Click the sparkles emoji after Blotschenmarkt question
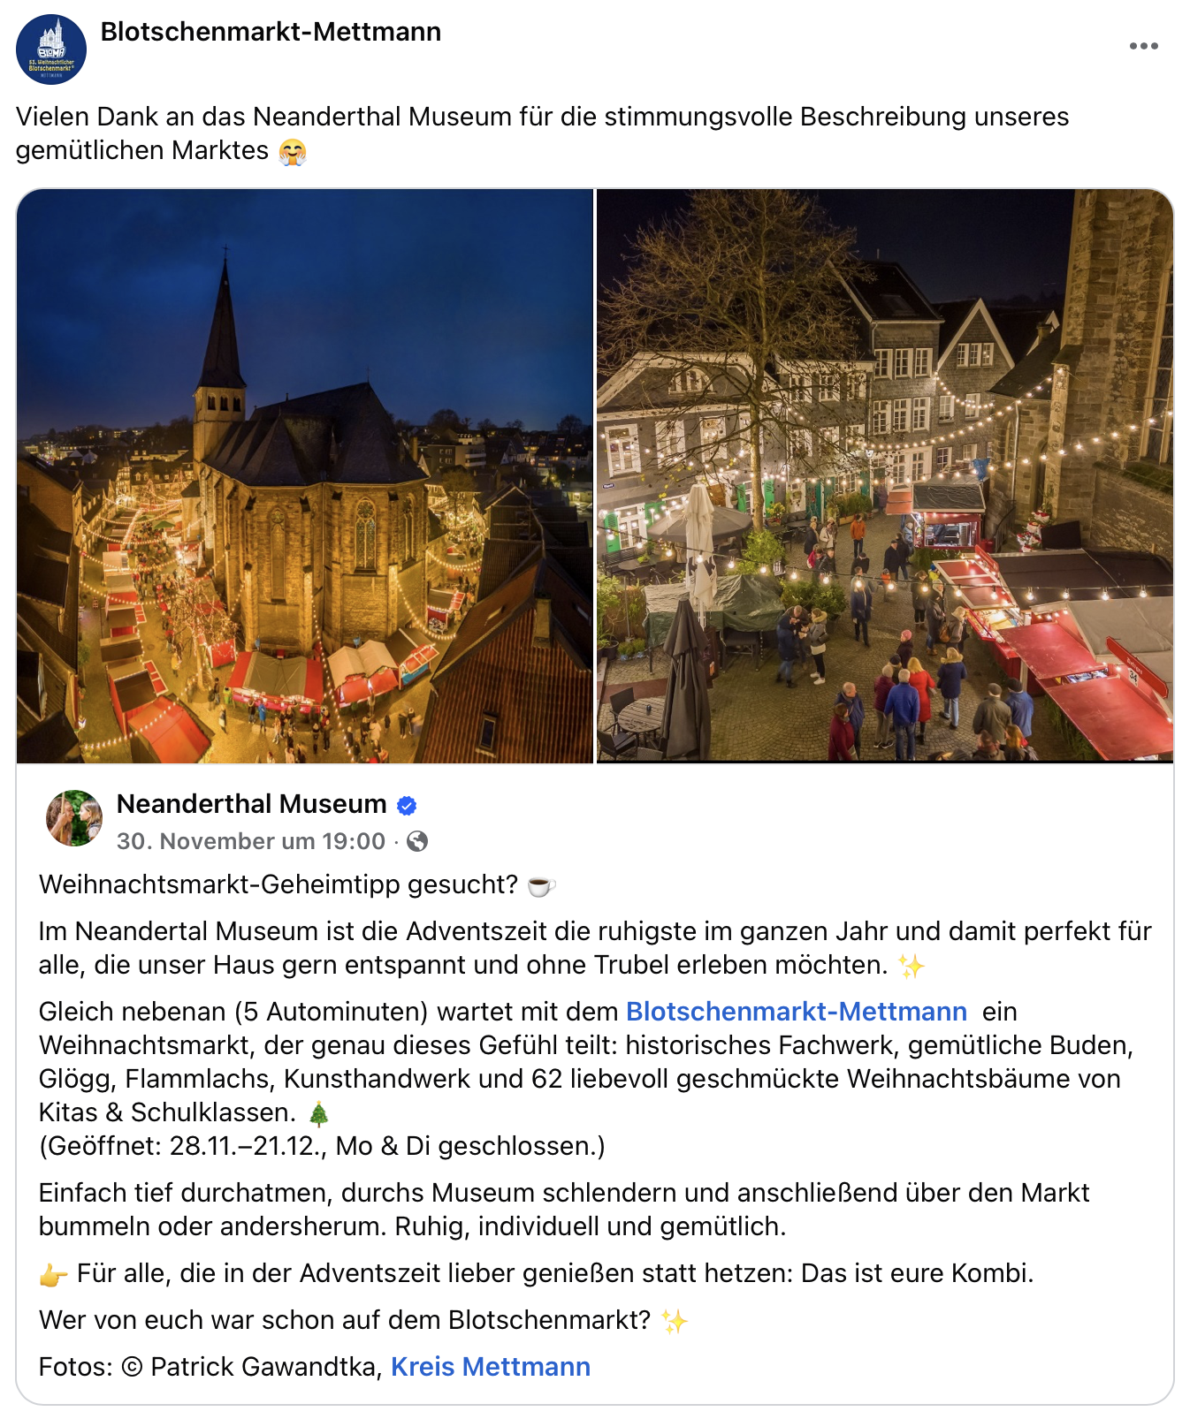Screen dimensions: 1190x1419 (674, 1321)
